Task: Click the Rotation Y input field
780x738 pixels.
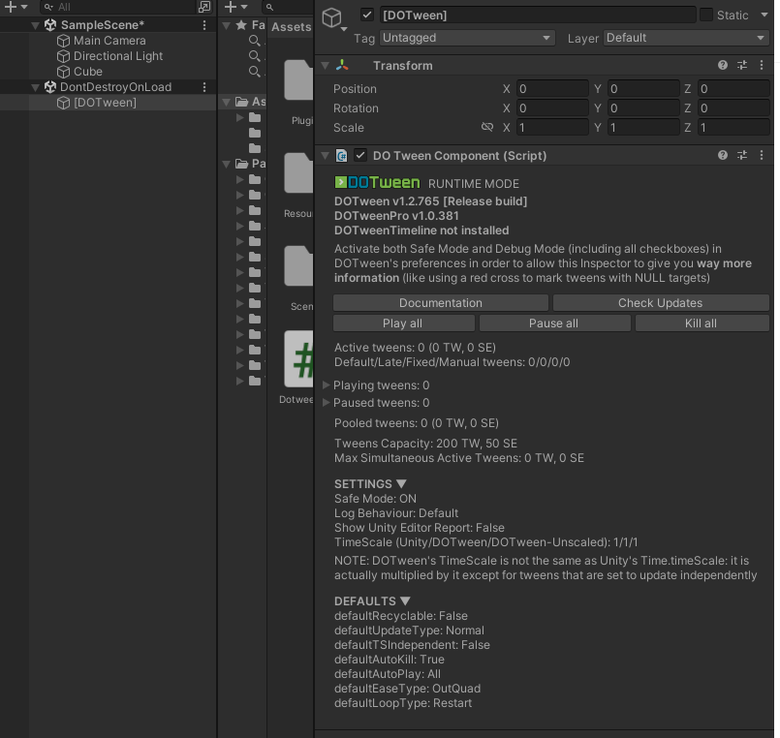Action: point(643,108)
